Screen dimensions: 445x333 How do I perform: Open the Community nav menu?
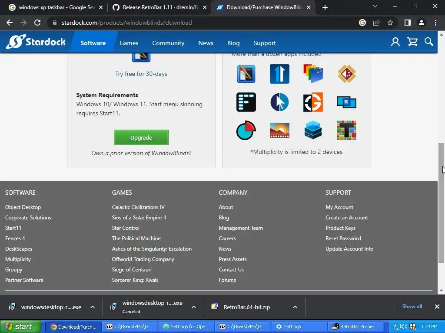[168, 43]
